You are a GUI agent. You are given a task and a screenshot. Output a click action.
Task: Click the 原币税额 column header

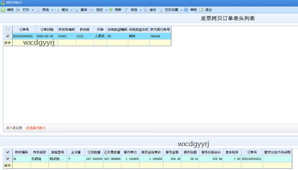click(x=190, y=152)
